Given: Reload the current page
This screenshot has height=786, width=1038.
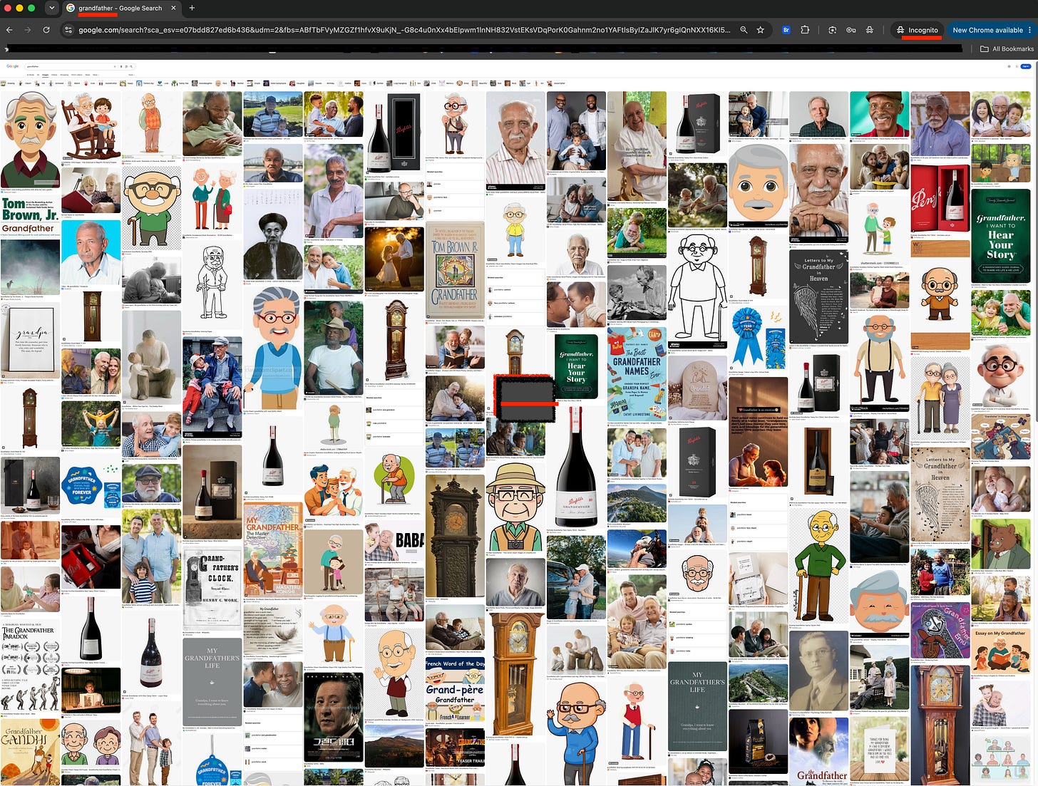Looking at the screenshot, I should pos(46,30).
